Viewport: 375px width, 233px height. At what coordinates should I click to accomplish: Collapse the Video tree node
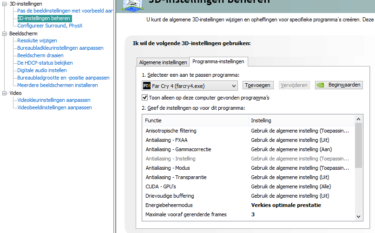point(4,93)
